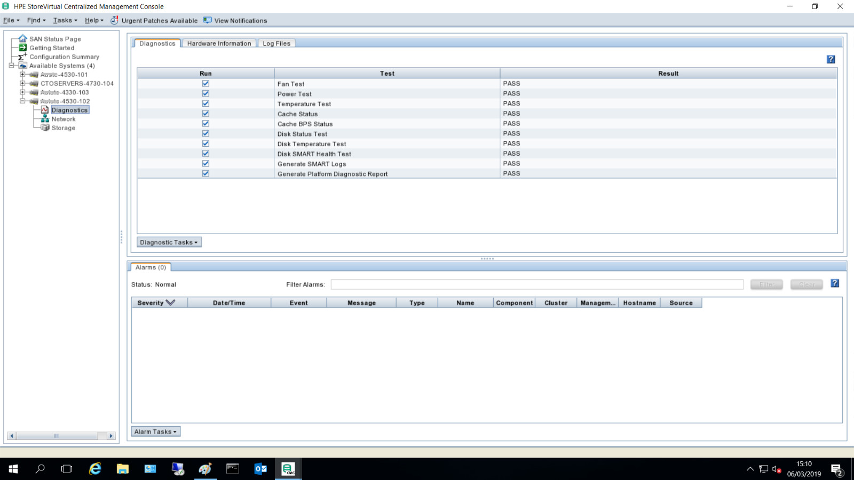
Task: Open the Diagnostic Tasks dropdown
Action: coord(169,242)
